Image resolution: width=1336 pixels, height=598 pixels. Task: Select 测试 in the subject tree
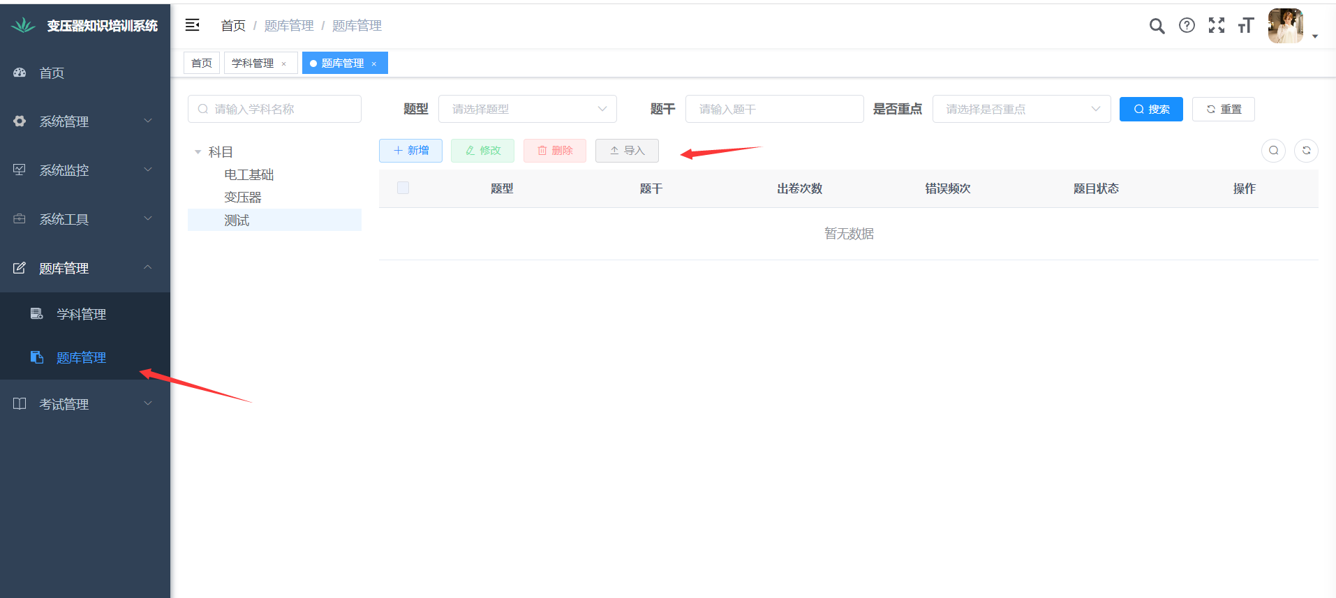237,220
